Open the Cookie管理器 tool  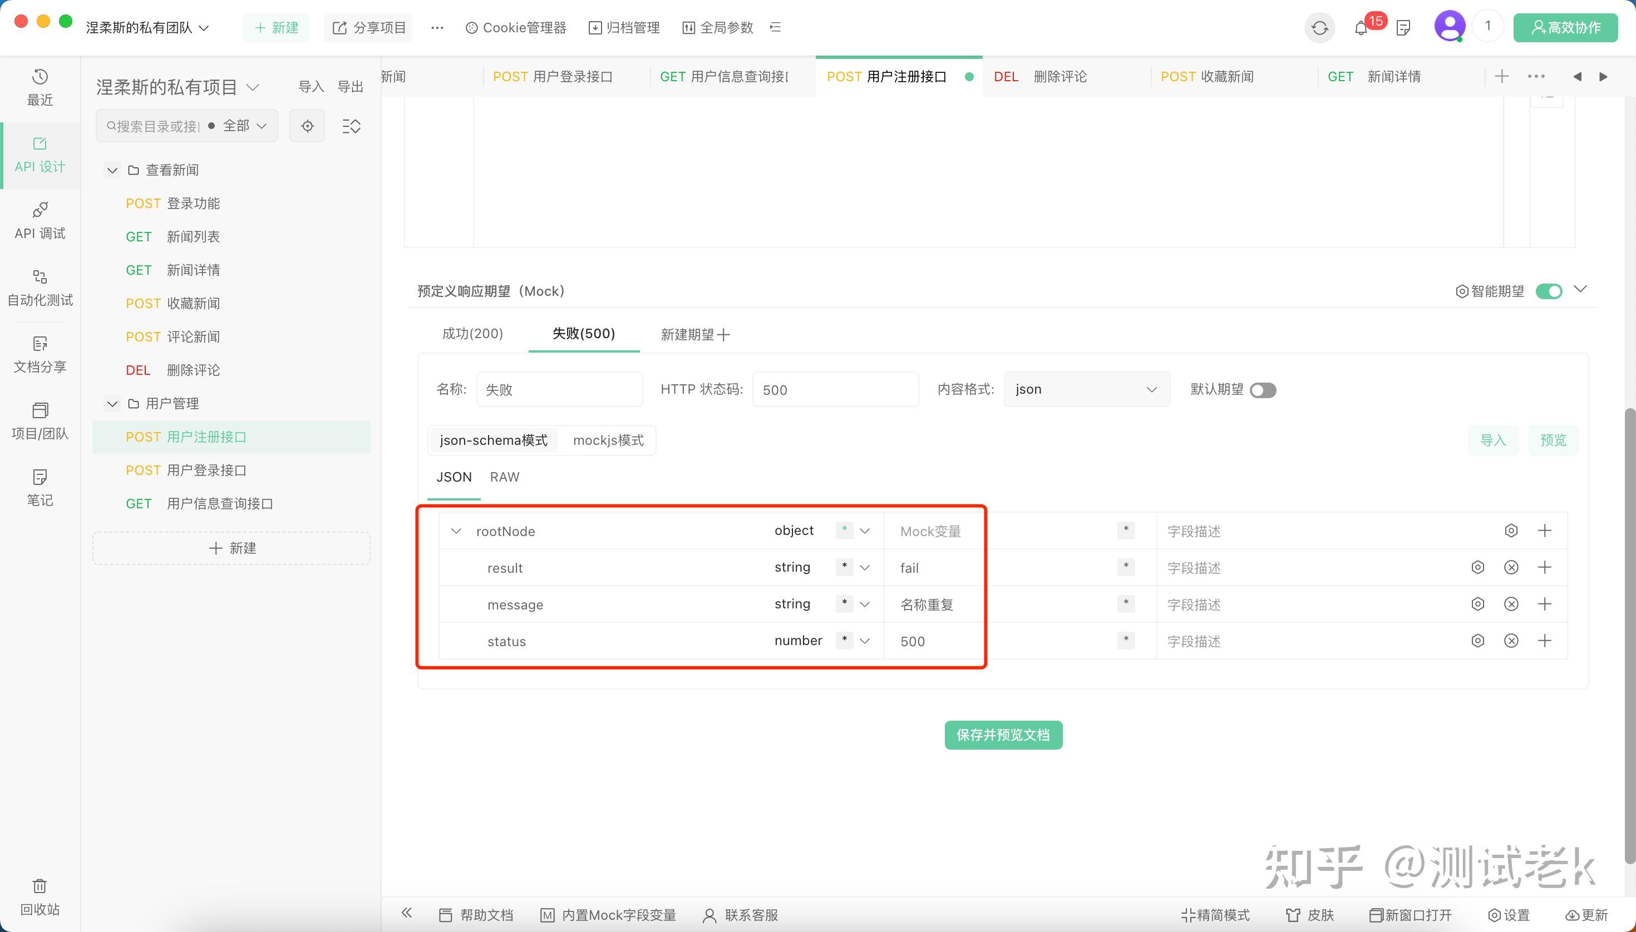click(516, 27)
